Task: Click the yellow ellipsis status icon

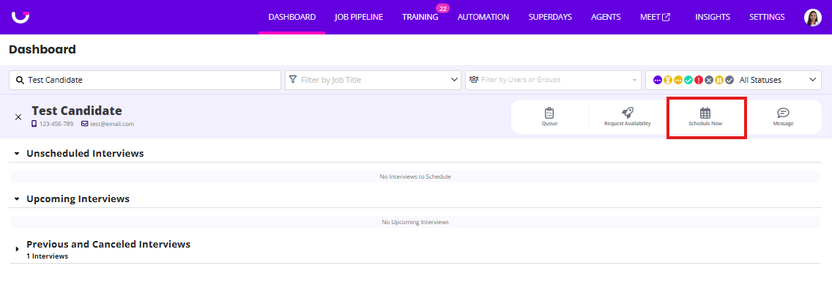Action: click(678, 80)
